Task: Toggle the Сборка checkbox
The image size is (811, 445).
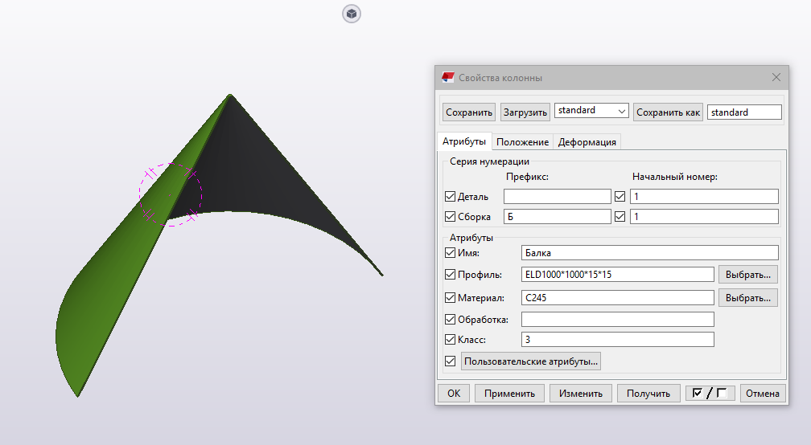Action: click(450, 216)
